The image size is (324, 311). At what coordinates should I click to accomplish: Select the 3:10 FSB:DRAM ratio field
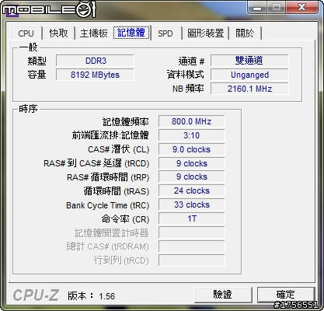pos(191,135)
